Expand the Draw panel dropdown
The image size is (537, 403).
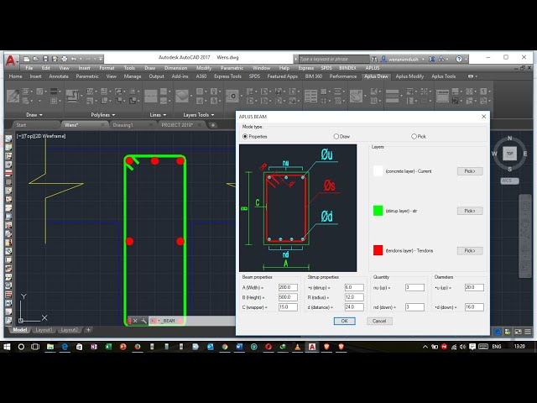click(x=34, y=114)
